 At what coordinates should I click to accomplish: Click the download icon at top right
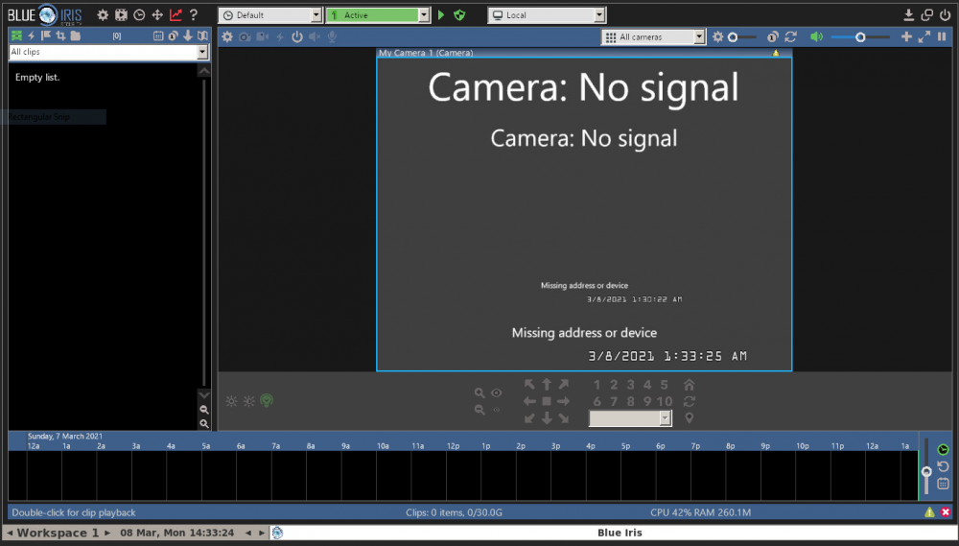(909, 15)
